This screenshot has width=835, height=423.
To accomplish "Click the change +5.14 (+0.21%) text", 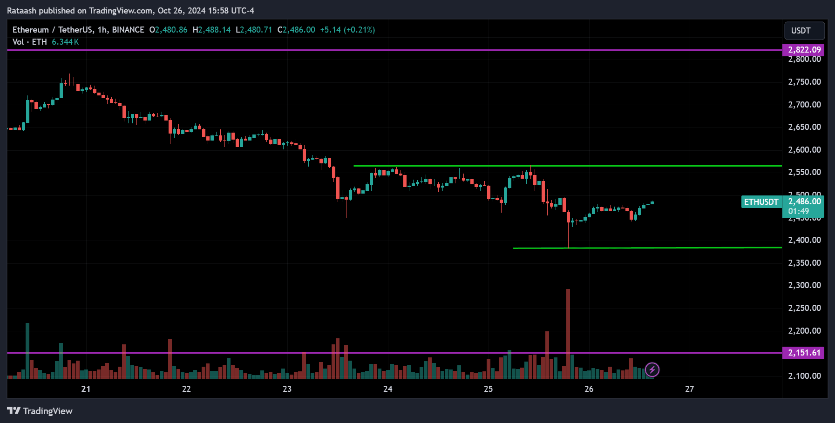I will coord(347,30).
